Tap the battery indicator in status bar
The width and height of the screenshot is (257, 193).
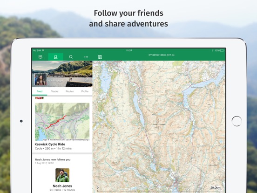(222, 50)
